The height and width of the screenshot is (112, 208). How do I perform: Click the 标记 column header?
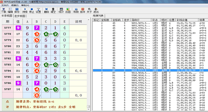point(96,20)
